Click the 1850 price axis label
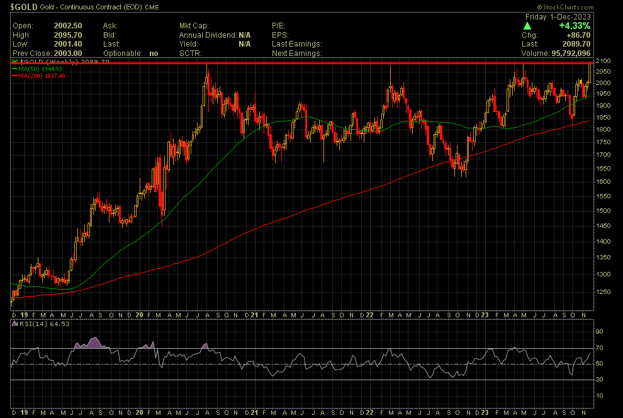The width and height of the screenshot is (623, 418). click(603, 117)
